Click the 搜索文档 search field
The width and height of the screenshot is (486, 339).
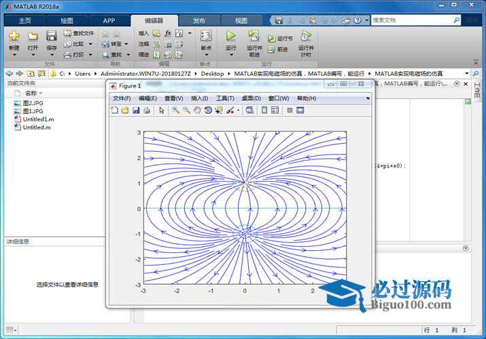[x=412, y=20]
